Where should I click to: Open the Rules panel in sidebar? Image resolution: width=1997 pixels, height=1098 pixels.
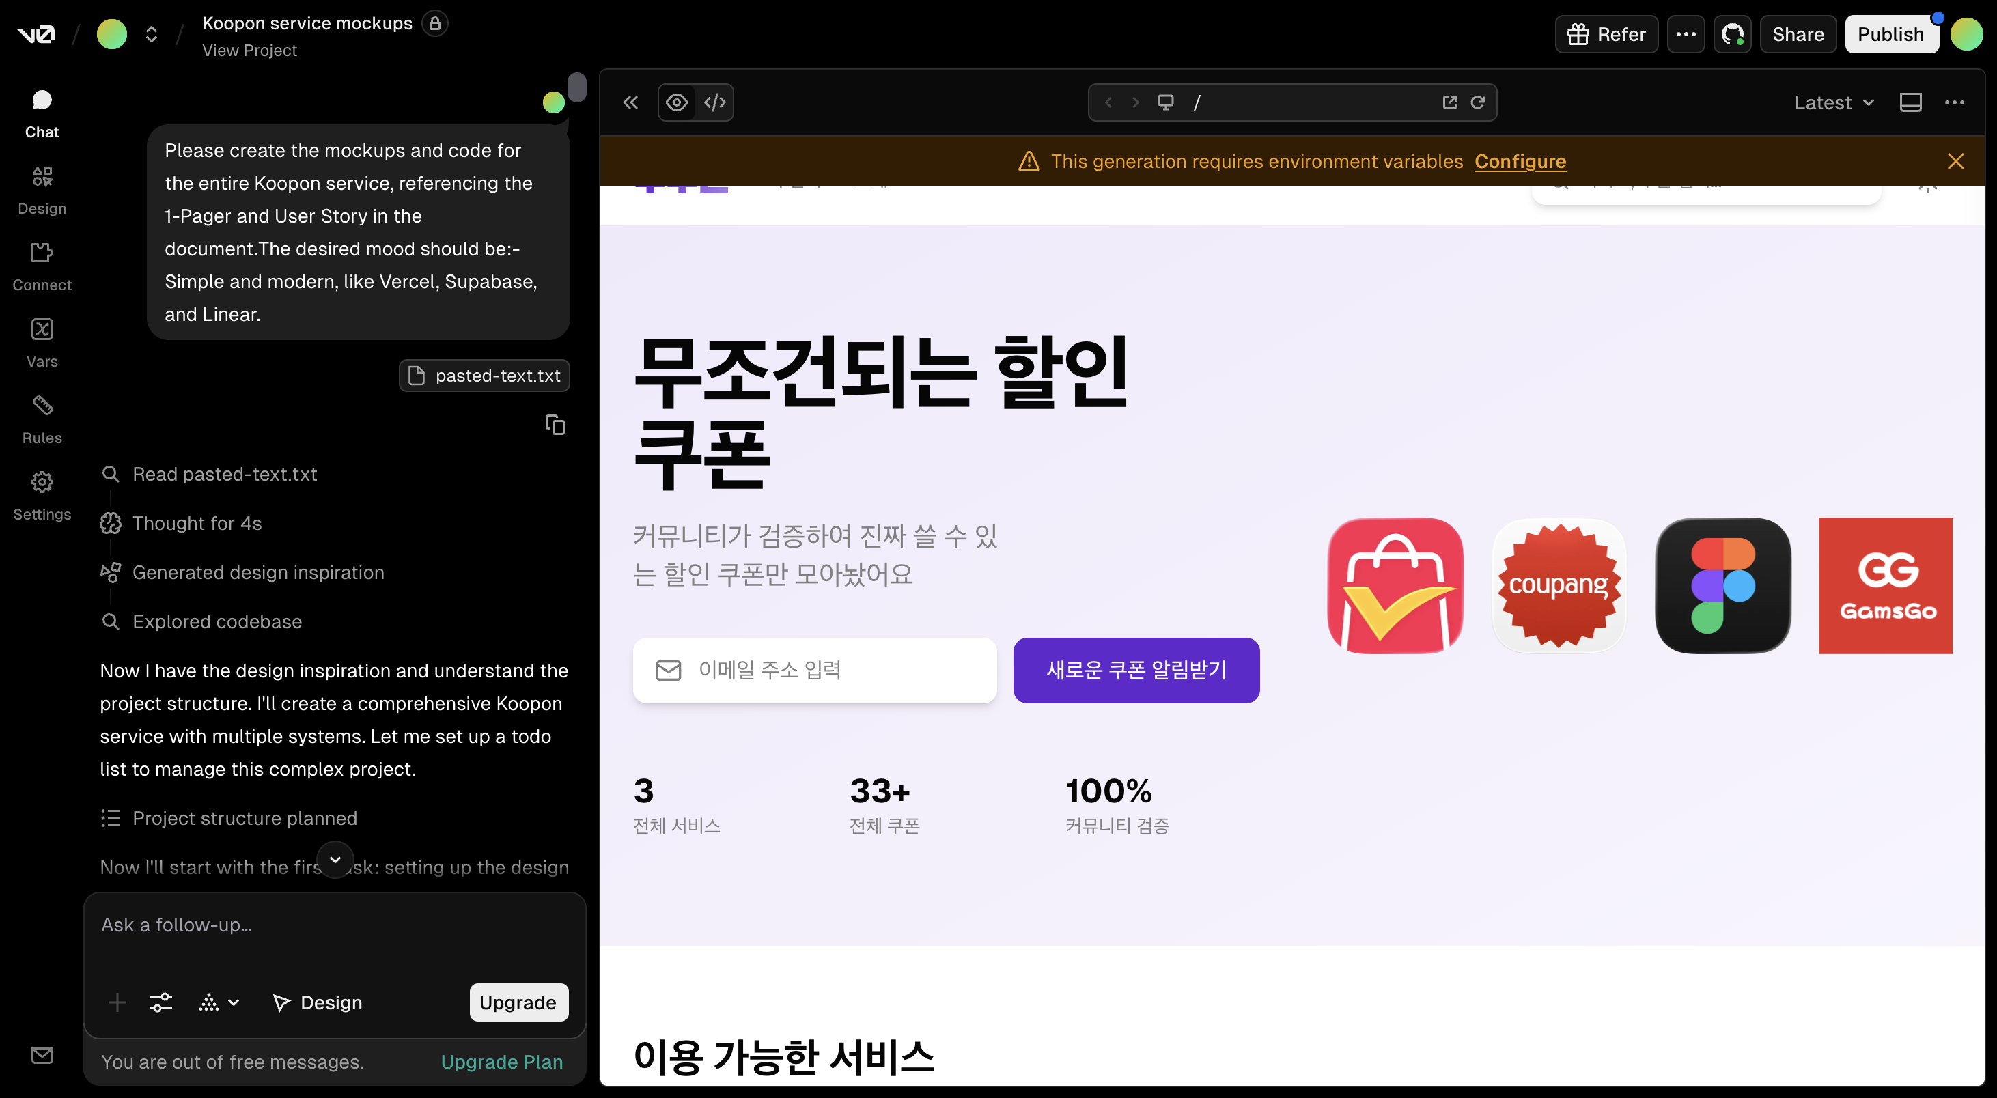(42, 419)
